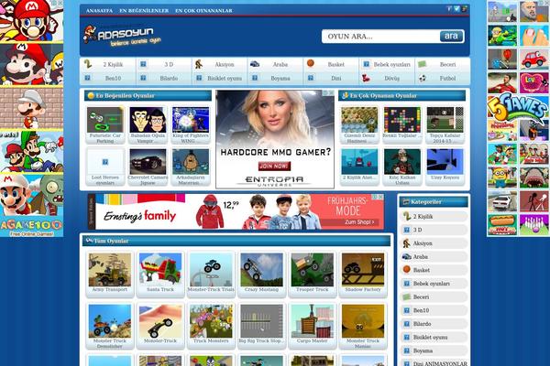This screenshot has height=366, width=550.
Task: Open the Truck Monsters game thumbnail
Action: coord(211,321)
